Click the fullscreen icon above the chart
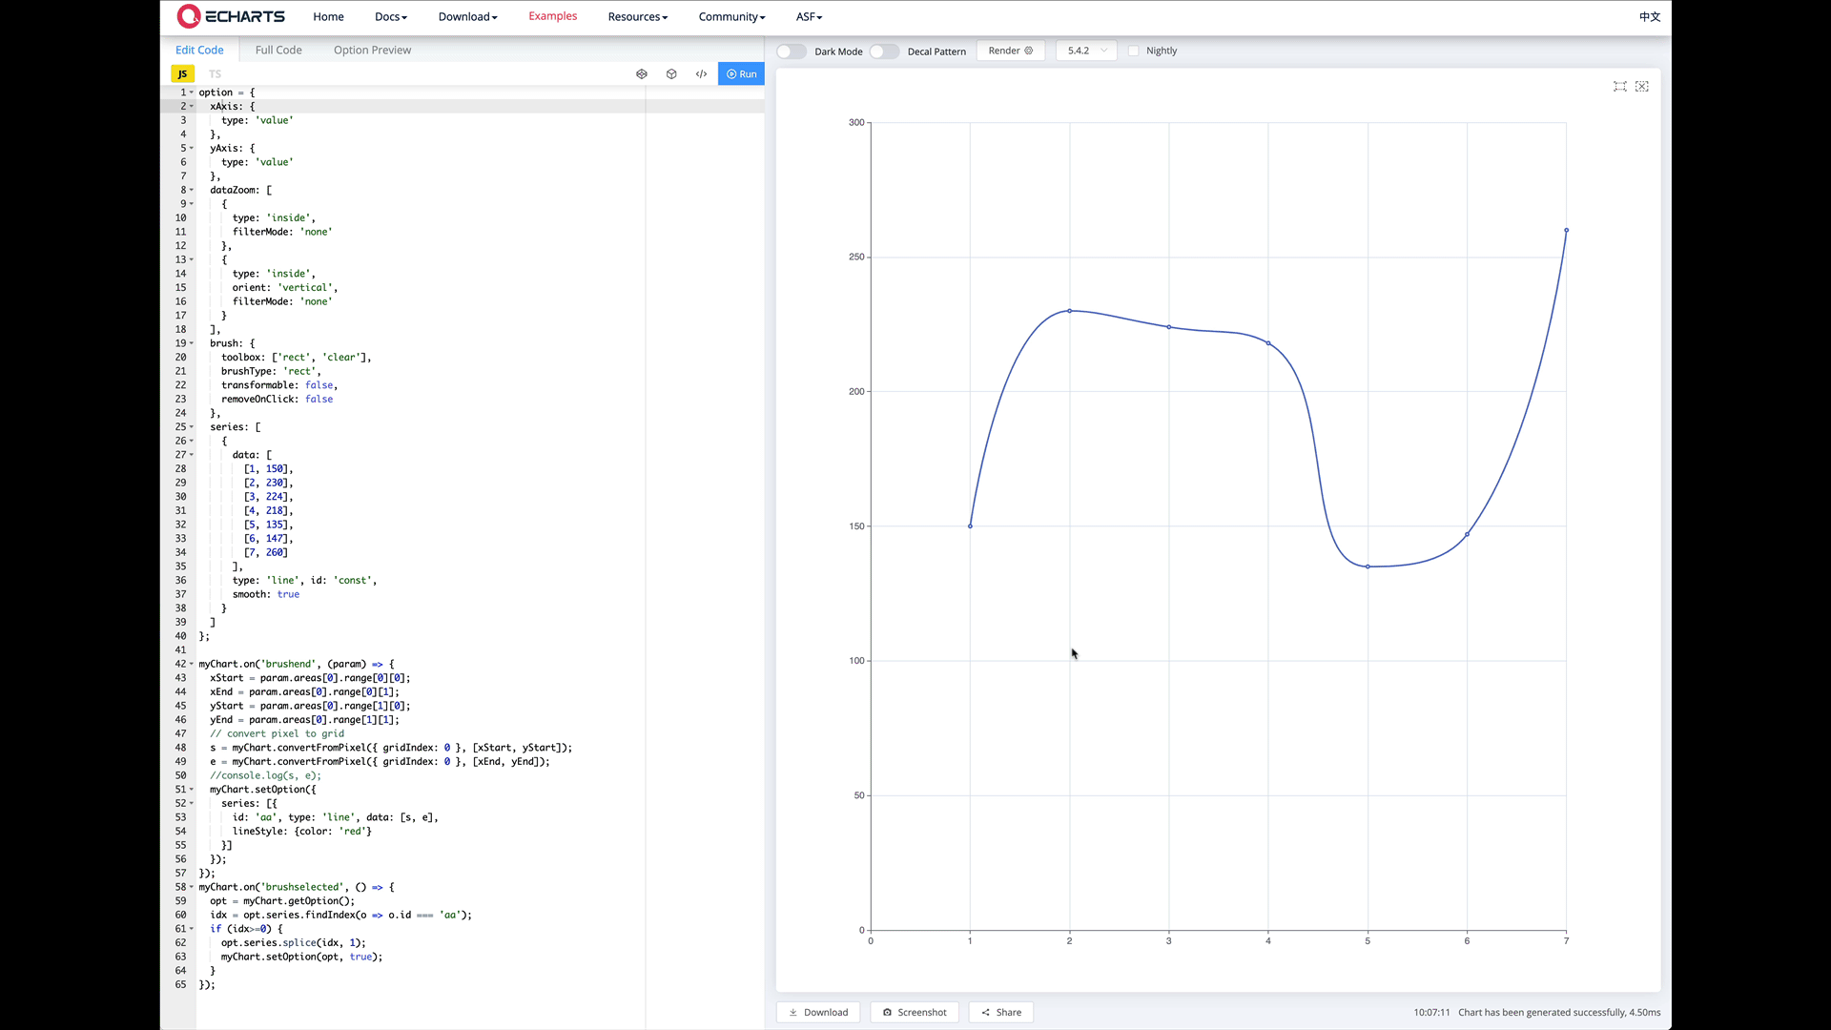Image resolution: width=1831 pixels, height=1030 pixels. (x=1619, y=86)
